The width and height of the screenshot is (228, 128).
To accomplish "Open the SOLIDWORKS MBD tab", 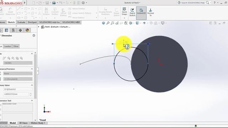I will coord(71,22).
